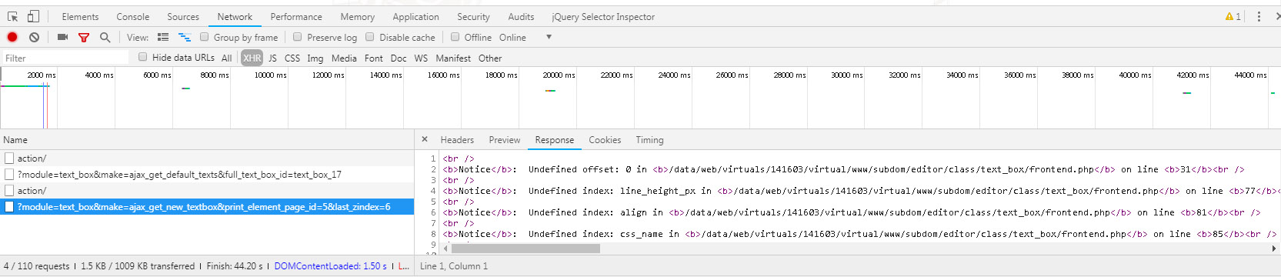Filter requests by Doc
This screenshot has height=277, width=1281.
399,58
